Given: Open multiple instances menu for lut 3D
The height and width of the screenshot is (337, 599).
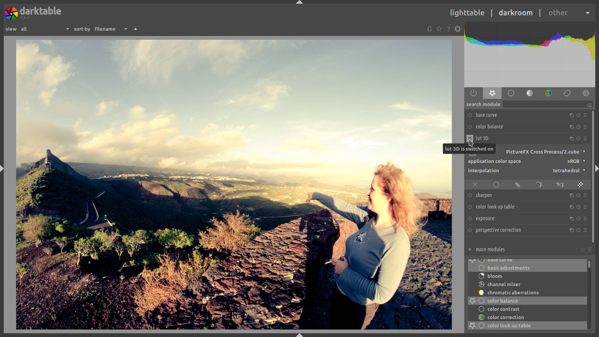Looking at the screenshot, I should click(x=571, y=139).
